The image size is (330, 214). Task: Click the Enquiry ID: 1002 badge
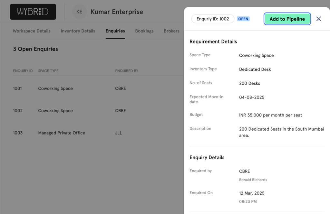[x=213, y=19]
